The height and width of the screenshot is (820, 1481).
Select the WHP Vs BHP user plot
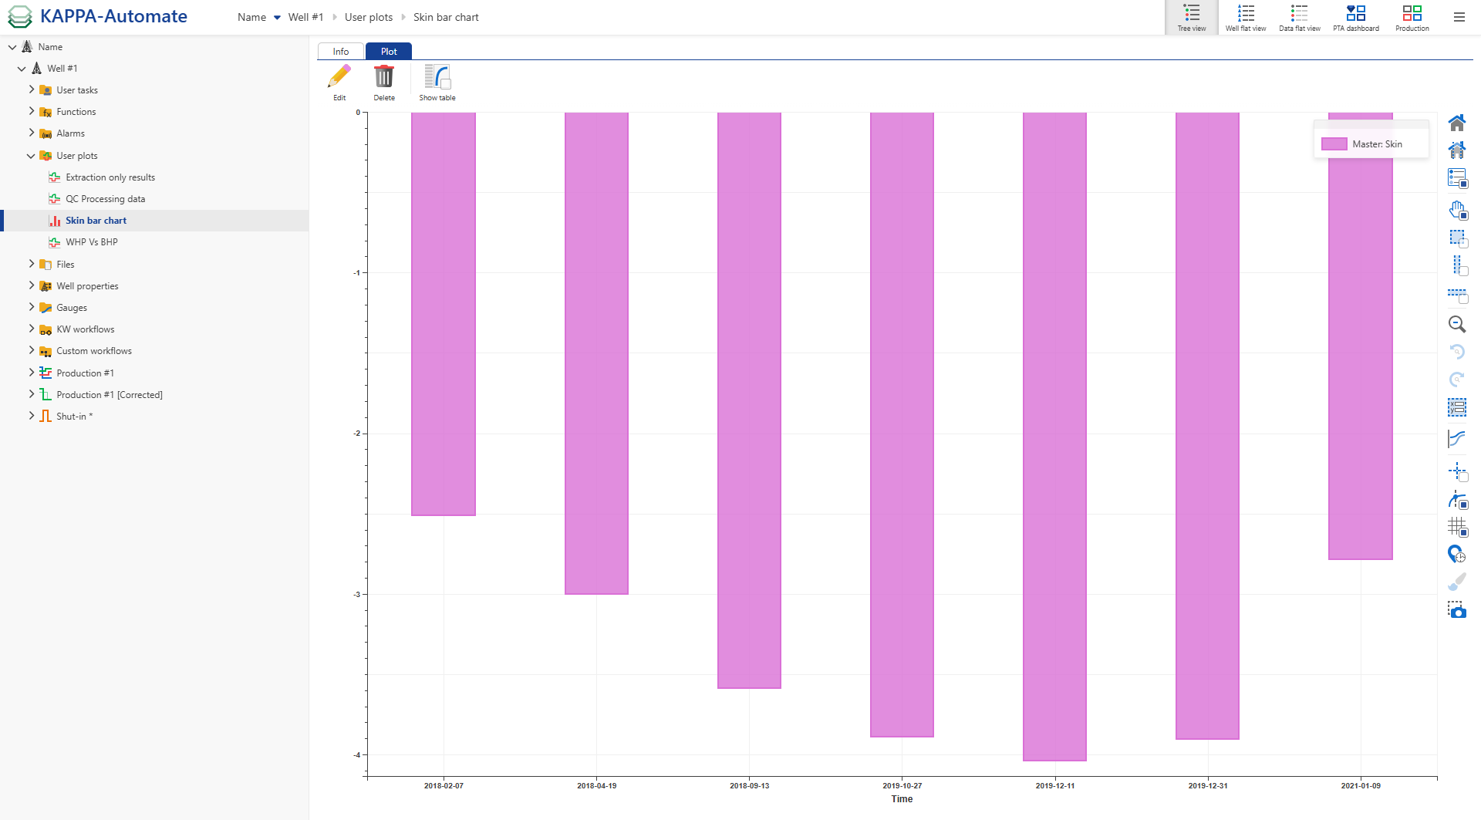click(91, 241)
